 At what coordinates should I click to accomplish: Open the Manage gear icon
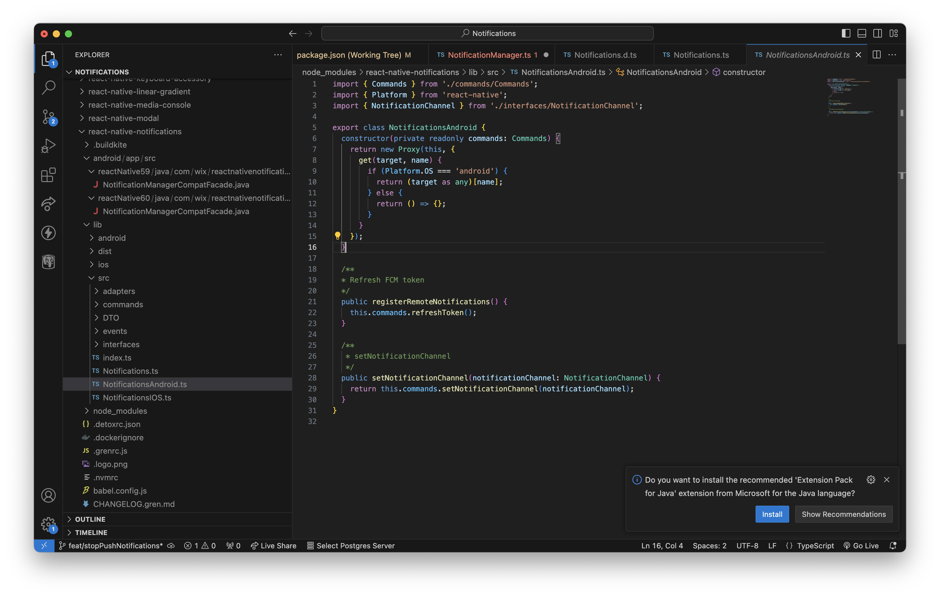(x=48, y=524)
